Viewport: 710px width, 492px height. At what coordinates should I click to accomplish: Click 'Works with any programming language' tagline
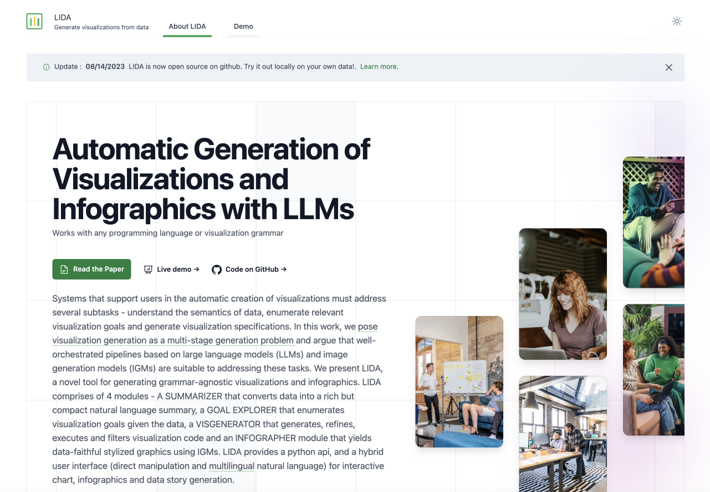[168, 233]
